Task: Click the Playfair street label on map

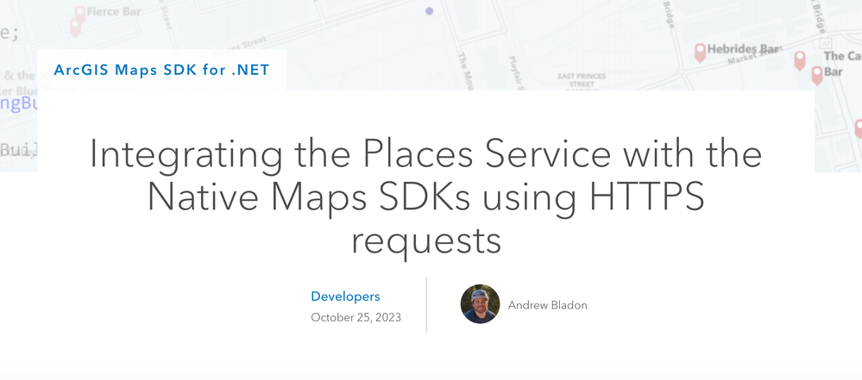Action: click(517, 72)
